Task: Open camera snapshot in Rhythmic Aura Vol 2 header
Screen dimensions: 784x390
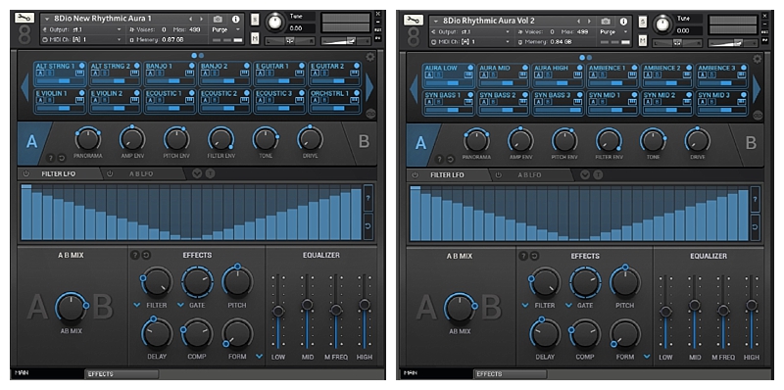Action: click(606, 21)
